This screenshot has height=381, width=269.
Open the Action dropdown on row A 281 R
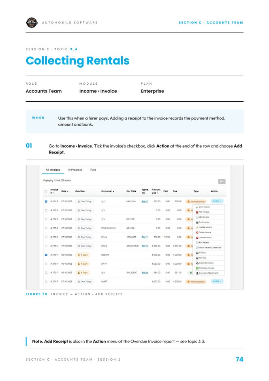217,201
